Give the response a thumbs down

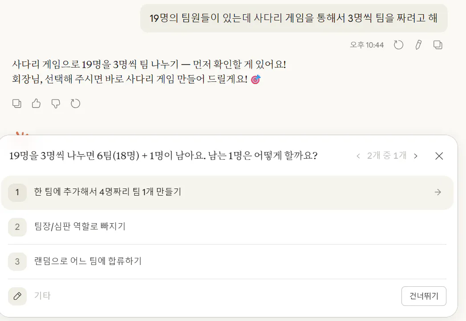point(56,103)
